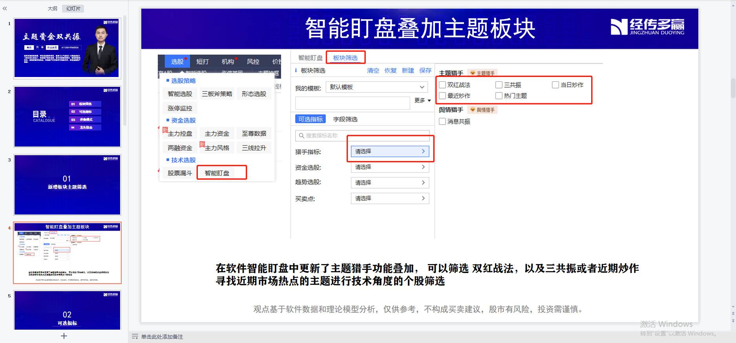Screen dimensions: 736x343
Task: Jump to previous slide with double-up arrow
Action: pos(733,314)
